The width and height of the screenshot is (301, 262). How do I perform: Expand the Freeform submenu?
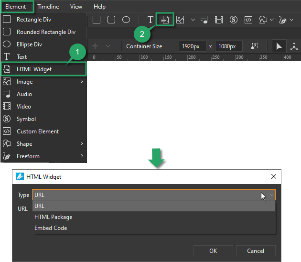coord(44,156)
